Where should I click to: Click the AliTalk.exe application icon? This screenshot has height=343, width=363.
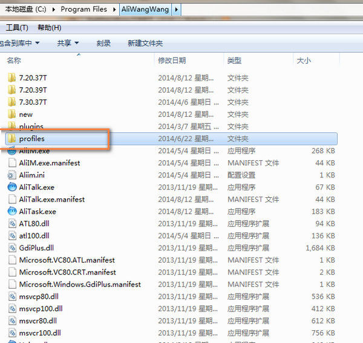(x=11, y=187)
